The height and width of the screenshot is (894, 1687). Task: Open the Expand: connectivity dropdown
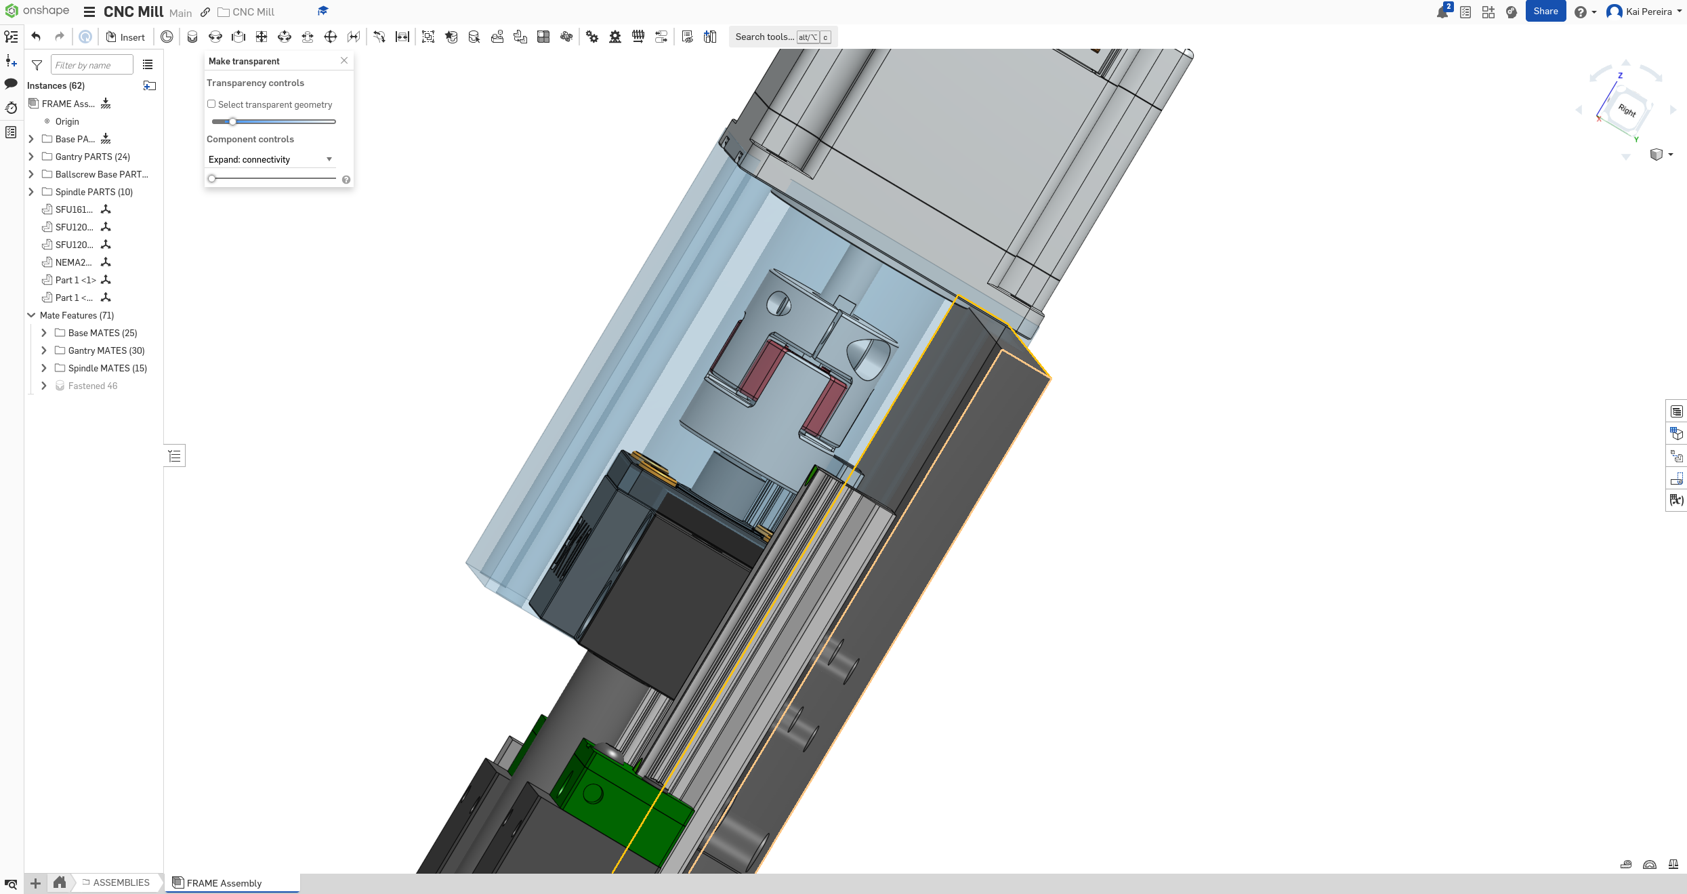270,159
